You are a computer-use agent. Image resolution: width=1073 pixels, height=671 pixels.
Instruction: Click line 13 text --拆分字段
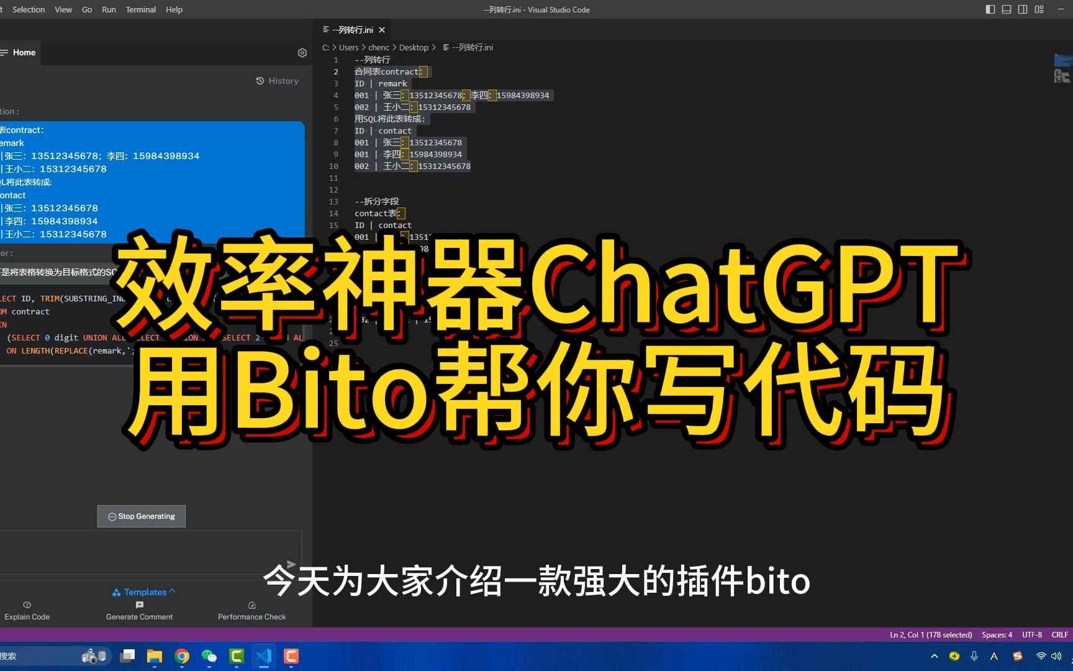(377, 201)
